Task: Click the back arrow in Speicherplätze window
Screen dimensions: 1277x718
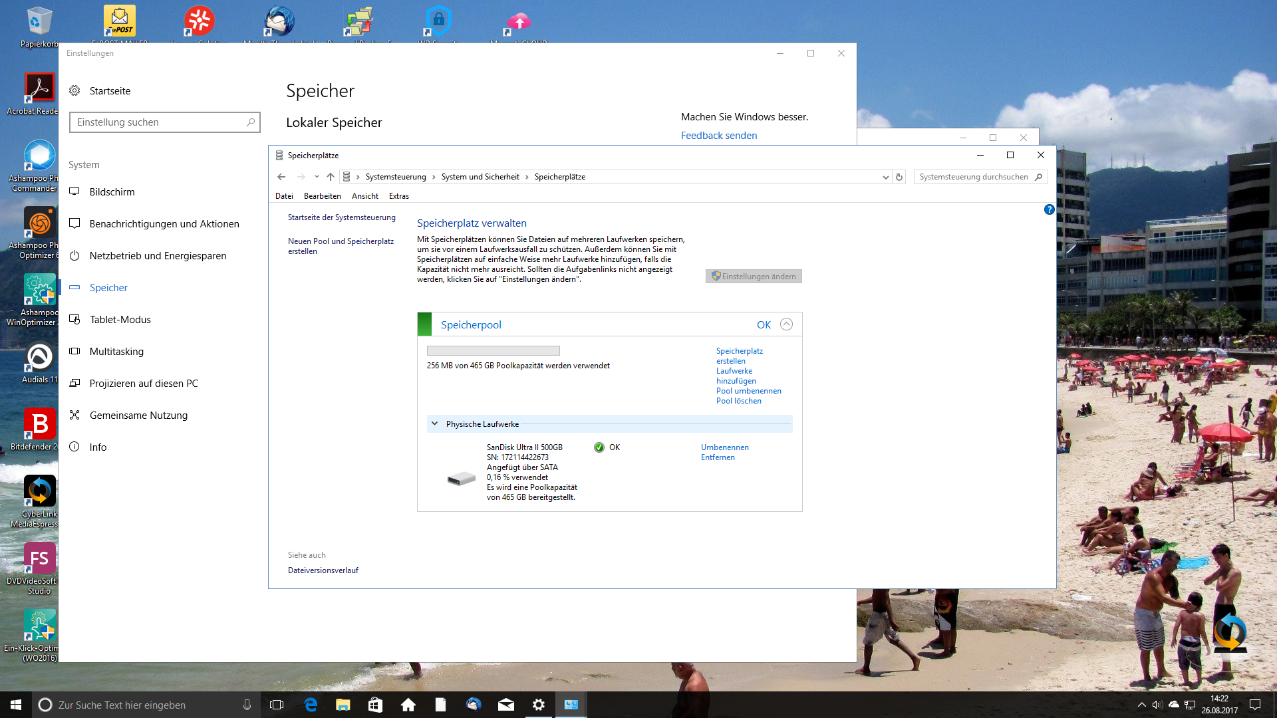Action: 281,177
